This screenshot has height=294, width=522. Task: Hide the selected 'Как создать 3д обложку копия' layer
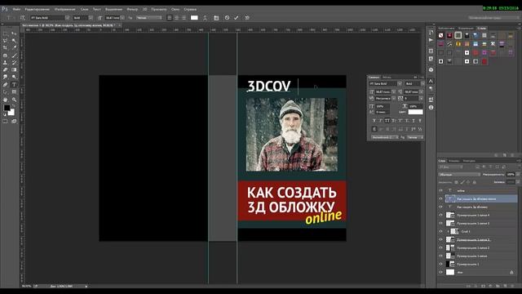point(440,198)
